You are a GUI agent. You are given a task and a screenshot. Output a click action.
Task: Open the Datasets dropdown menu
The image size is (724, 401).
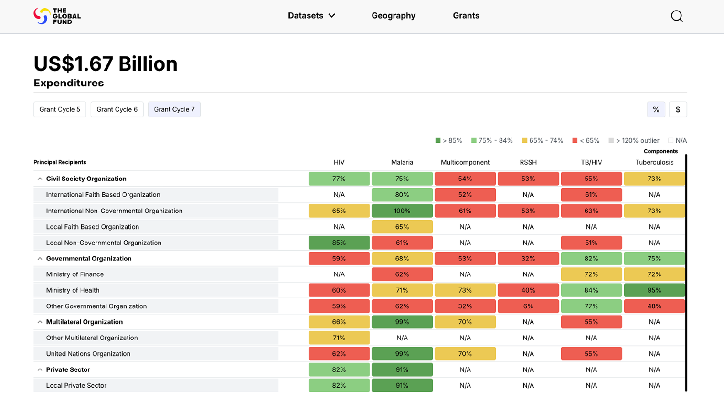click(311, 16)
